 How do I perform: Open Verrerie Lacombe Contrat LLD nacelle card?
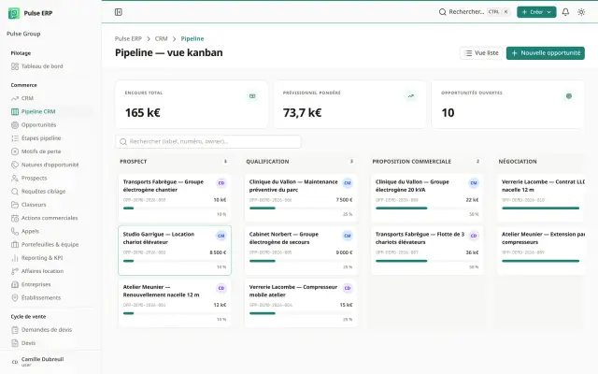(541, 198)
